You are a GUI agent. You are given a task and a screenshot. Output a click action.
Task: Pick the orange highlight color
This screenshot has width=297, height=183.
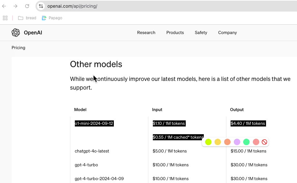[227, 142]
